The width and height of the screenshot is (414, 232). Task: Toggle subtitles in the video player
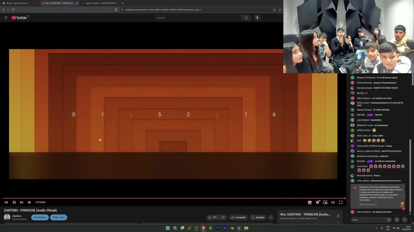(310, 202)
